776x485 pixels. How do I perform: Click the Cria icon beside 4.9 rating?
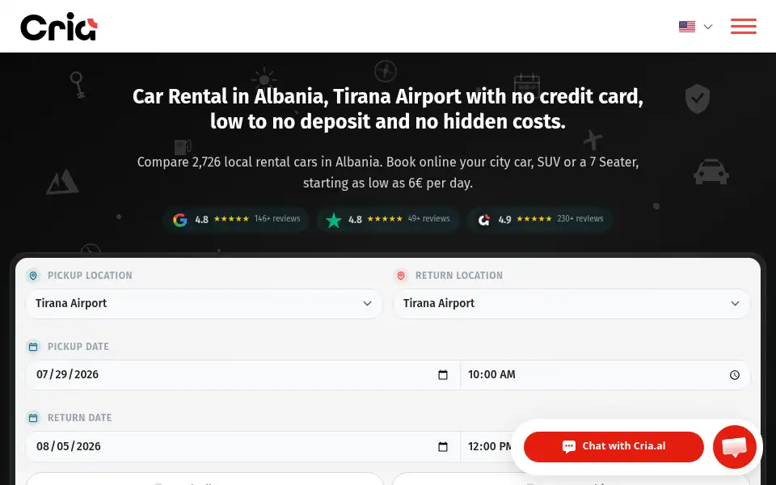click(x=484, y=220)
